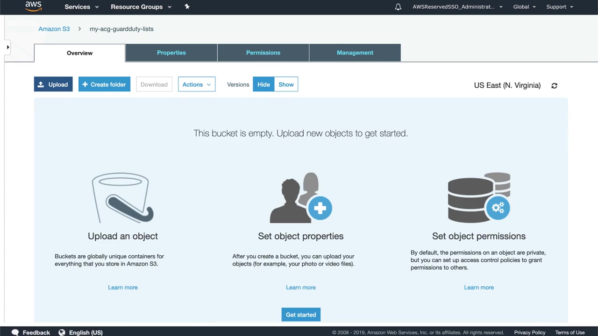Click the language globe icon
598x336 pixels.
[x=62, y=332]
